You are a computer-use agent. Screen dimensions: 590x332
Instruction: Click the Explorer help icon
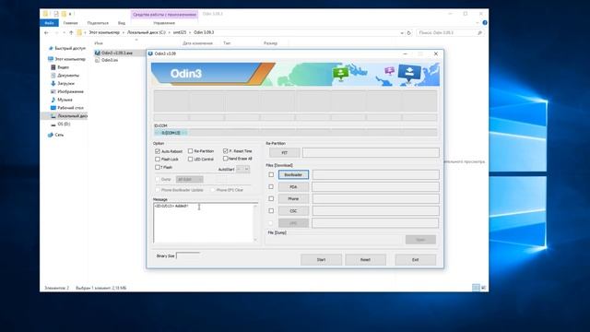pos(485,23)
